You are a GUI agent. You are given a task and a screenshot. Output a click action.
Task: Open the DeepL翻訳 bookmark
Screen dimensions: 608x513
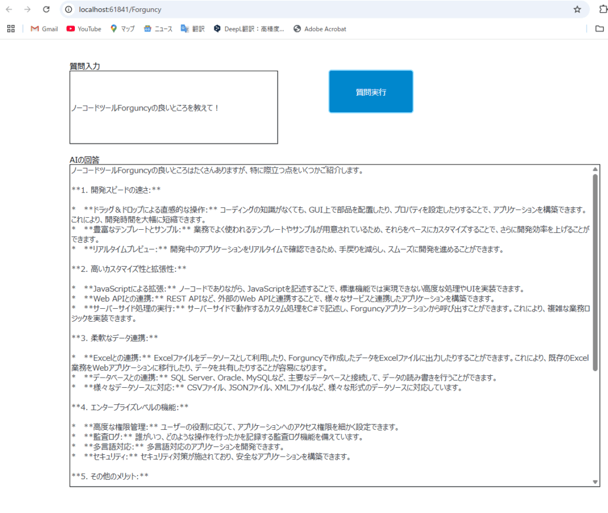tap(249, 28)
